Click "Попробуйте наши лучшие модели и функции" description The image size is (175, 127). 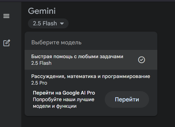click(64, 103)
